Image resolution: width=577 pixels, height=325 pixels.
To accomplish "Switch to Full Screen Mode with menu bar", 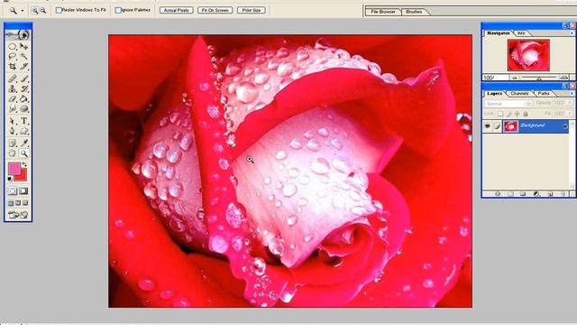I will (x=18, y=203).
